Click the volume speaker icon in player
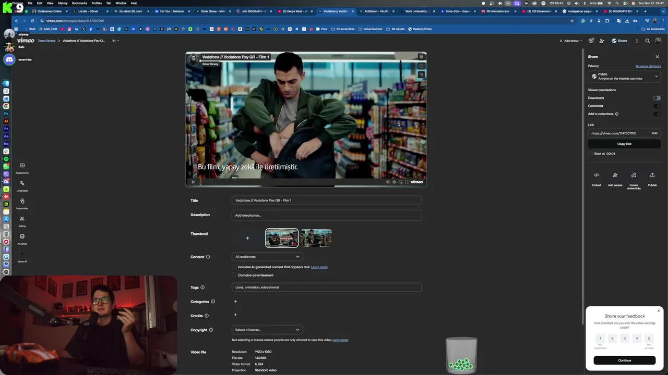The image size is (668, 375). tap(388, 182)
